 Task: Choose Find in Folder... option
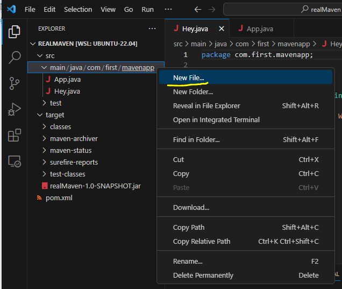246,139
